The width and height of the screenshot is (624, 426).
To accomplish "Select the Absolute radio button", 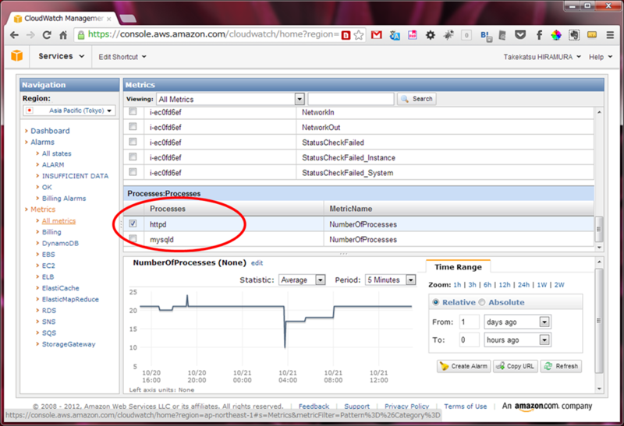I will click(482, 302).
